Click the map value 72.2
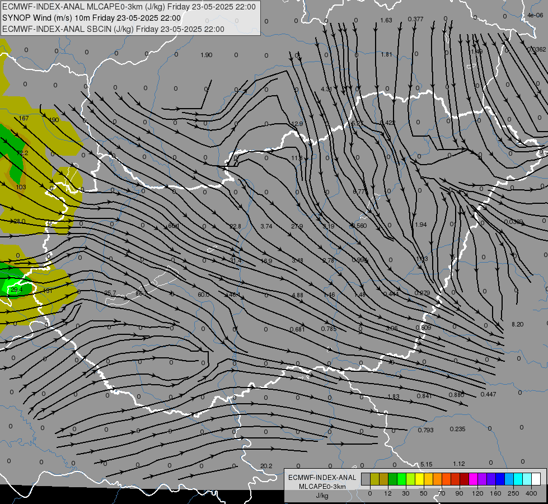This screenshot has width=548, height=504. [22, 153]
